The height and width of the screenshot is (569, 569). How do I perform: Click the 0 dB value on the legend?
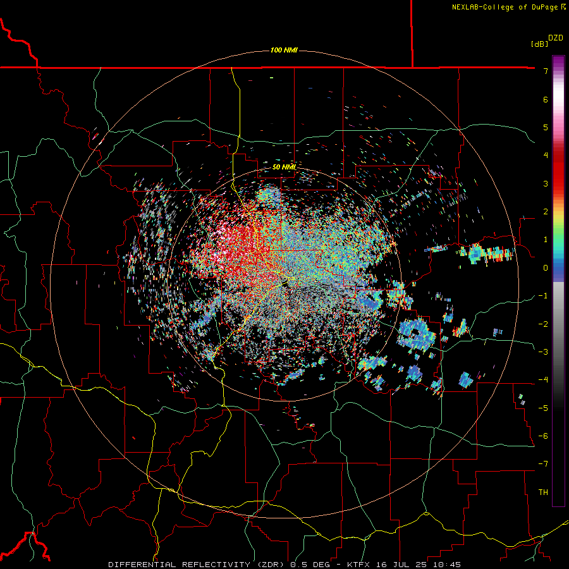pos(546,268)
